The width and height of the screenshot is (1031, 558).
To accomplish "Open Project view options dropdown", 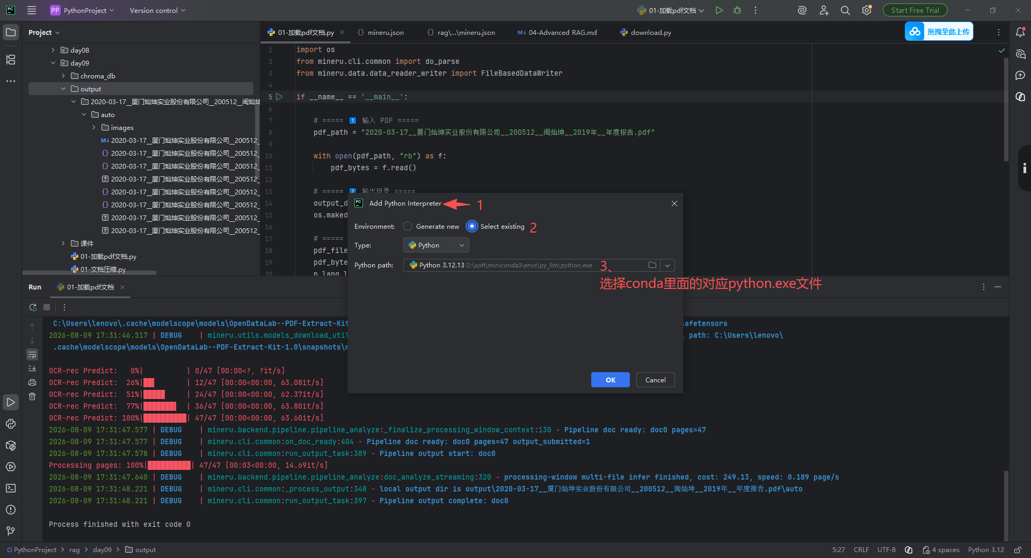I will pyautogui.click(x=44, y=32).
